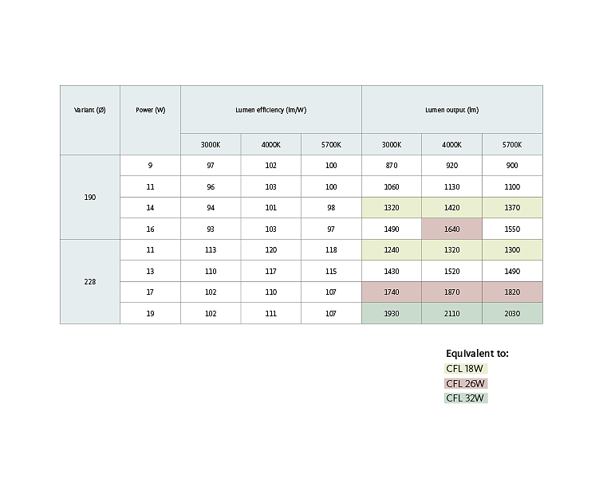Select the 228 variant cell
The height and width of the screenshot is (482, 603).
[90, 282]
